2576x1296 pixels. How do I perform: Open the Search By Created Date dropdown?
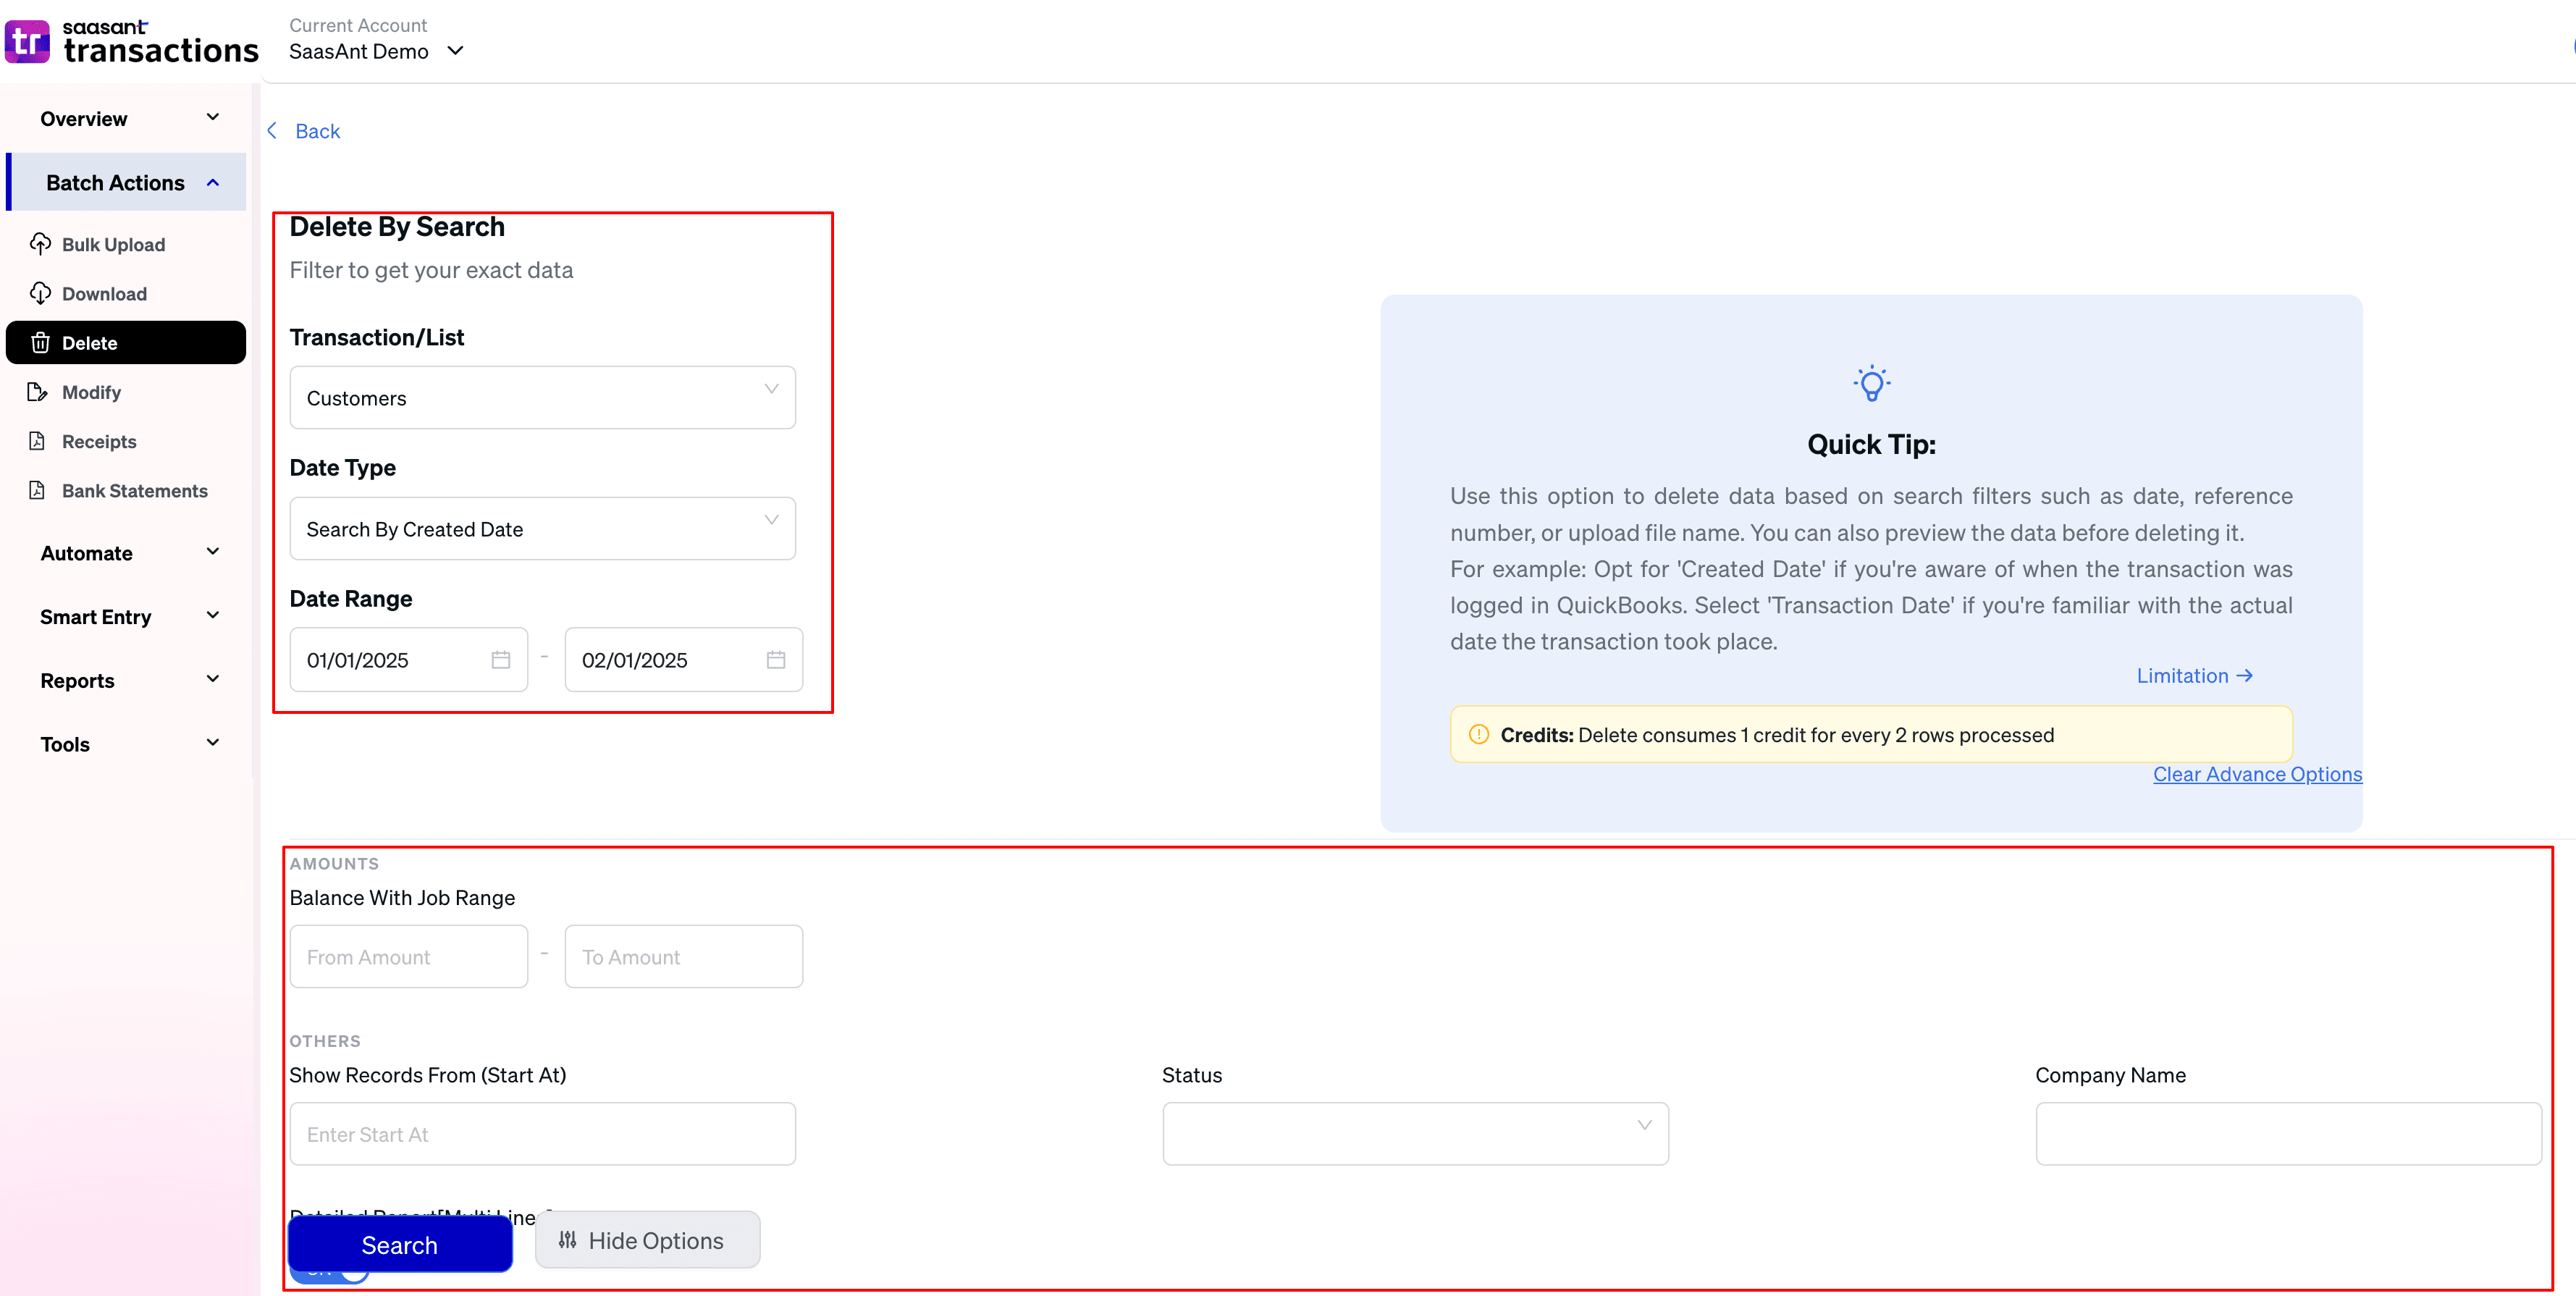(x=542, y=529)
